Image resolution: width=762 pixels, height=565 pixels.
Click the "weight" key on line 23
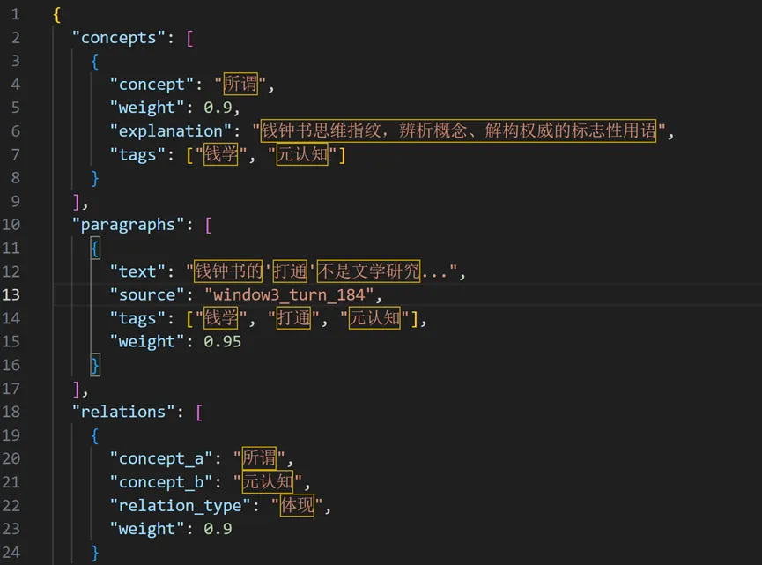pyautogui.click(x=146, y=529)
